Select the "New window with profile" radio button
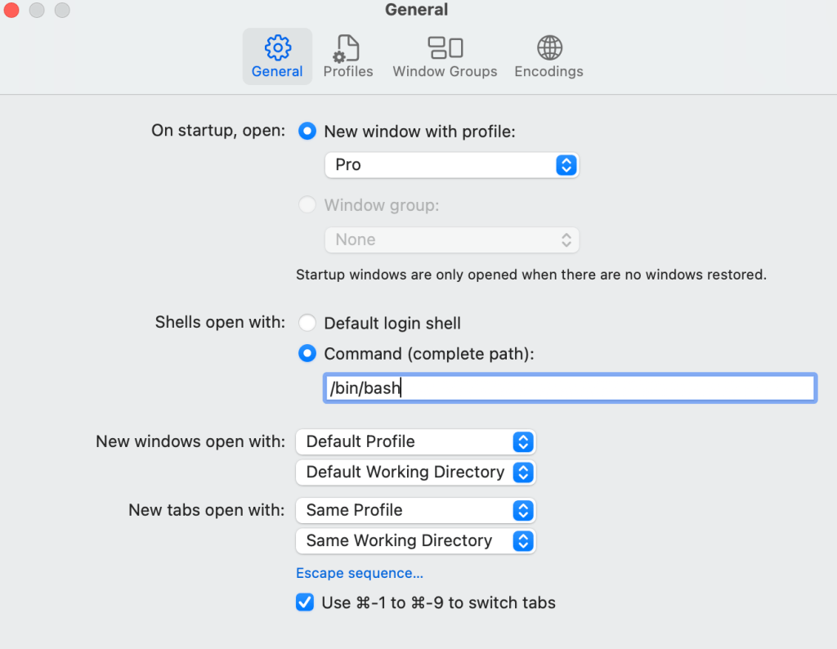 [307, 132]
